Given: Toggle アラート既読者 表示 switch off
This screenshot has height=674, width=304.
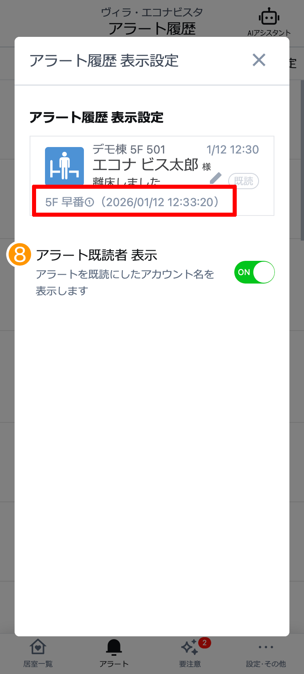Looking at the screenshot, I should (255, 272).
